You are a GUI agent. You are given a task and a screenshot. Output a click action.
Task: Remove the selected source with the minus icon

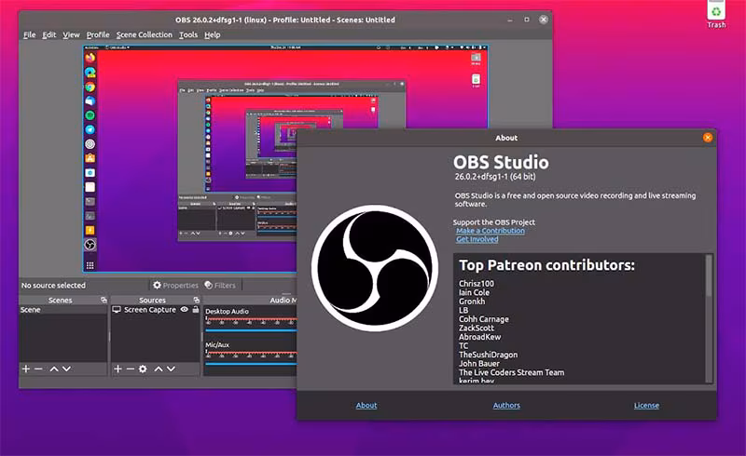[x=130, y=369]
